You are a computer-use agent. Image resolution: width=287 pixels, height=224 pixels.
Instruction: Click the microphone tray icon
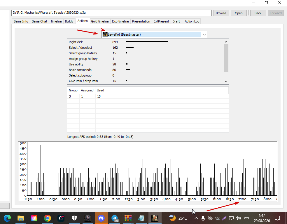(x=203, y=218)
